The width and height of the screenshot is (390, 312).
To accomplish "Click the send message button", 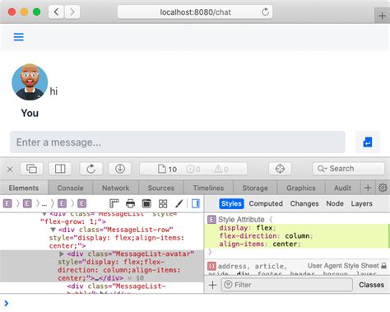I will 368,142.
